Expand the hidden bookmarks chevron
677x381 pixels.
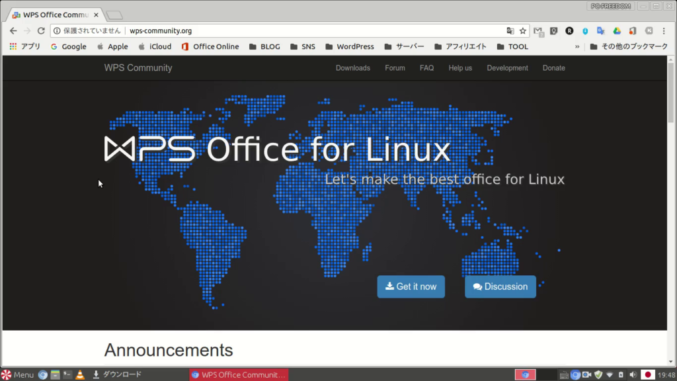pyautogui.click(x=577, y=46)
